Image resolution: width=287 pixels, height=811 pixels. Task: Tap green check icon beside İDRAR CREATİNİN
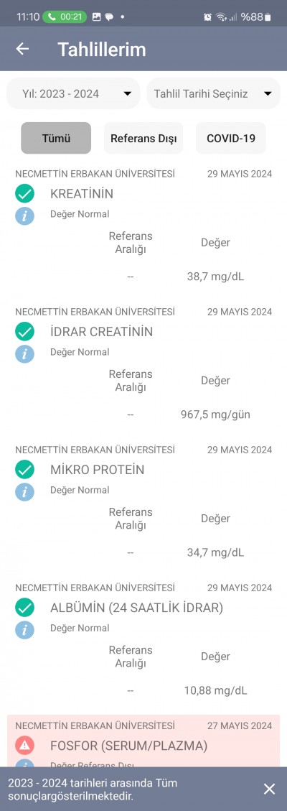pyautogui.click(x=24, y=332)
